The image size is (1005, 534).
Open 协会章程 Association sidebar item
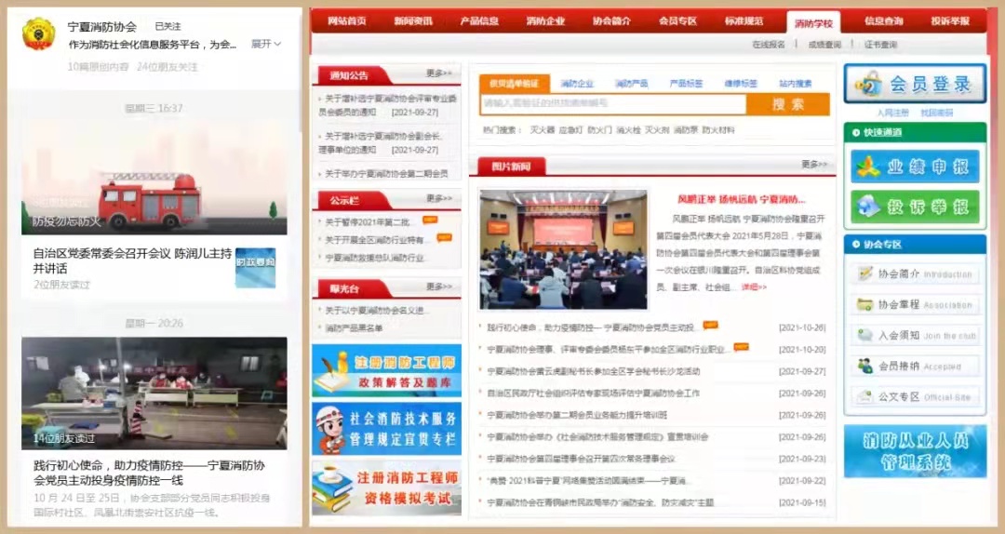coord(915,304)
